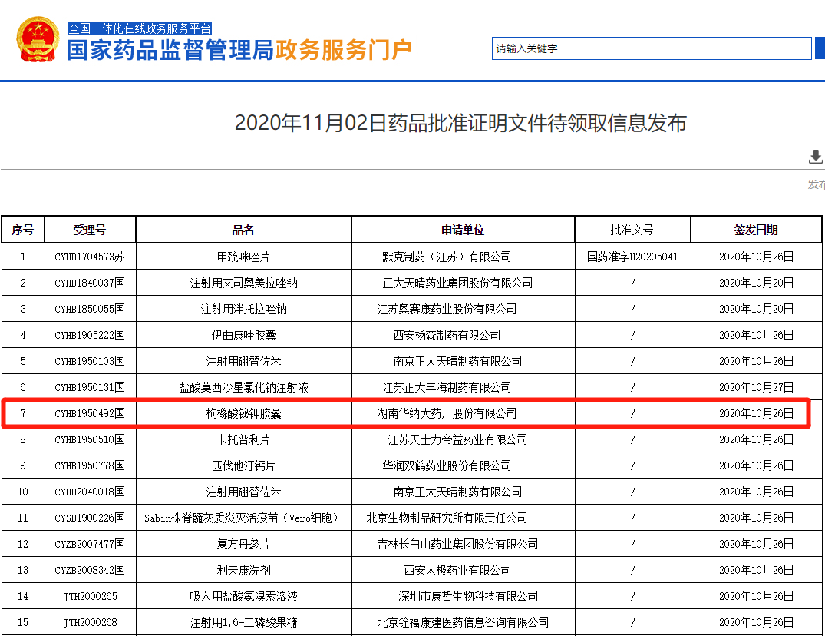Select drug name 注射用泮托拉唑钠
The image size is (825, 636).
pos(243,309)
